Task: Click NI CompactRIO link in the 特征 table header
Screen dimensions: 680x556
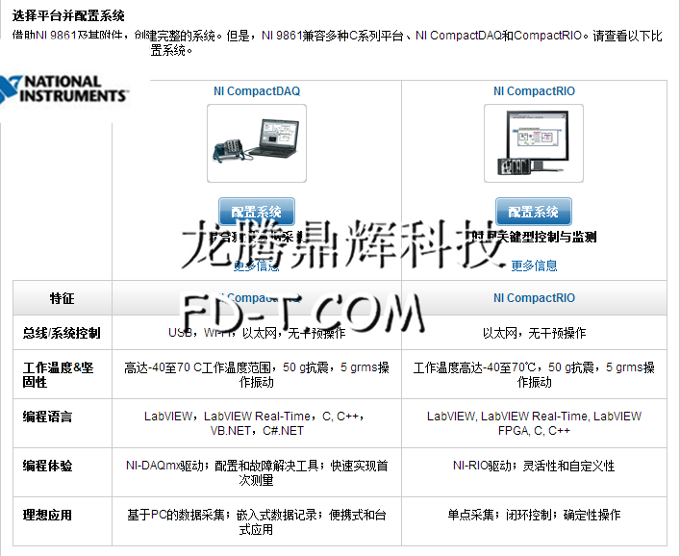Action: 534,298
